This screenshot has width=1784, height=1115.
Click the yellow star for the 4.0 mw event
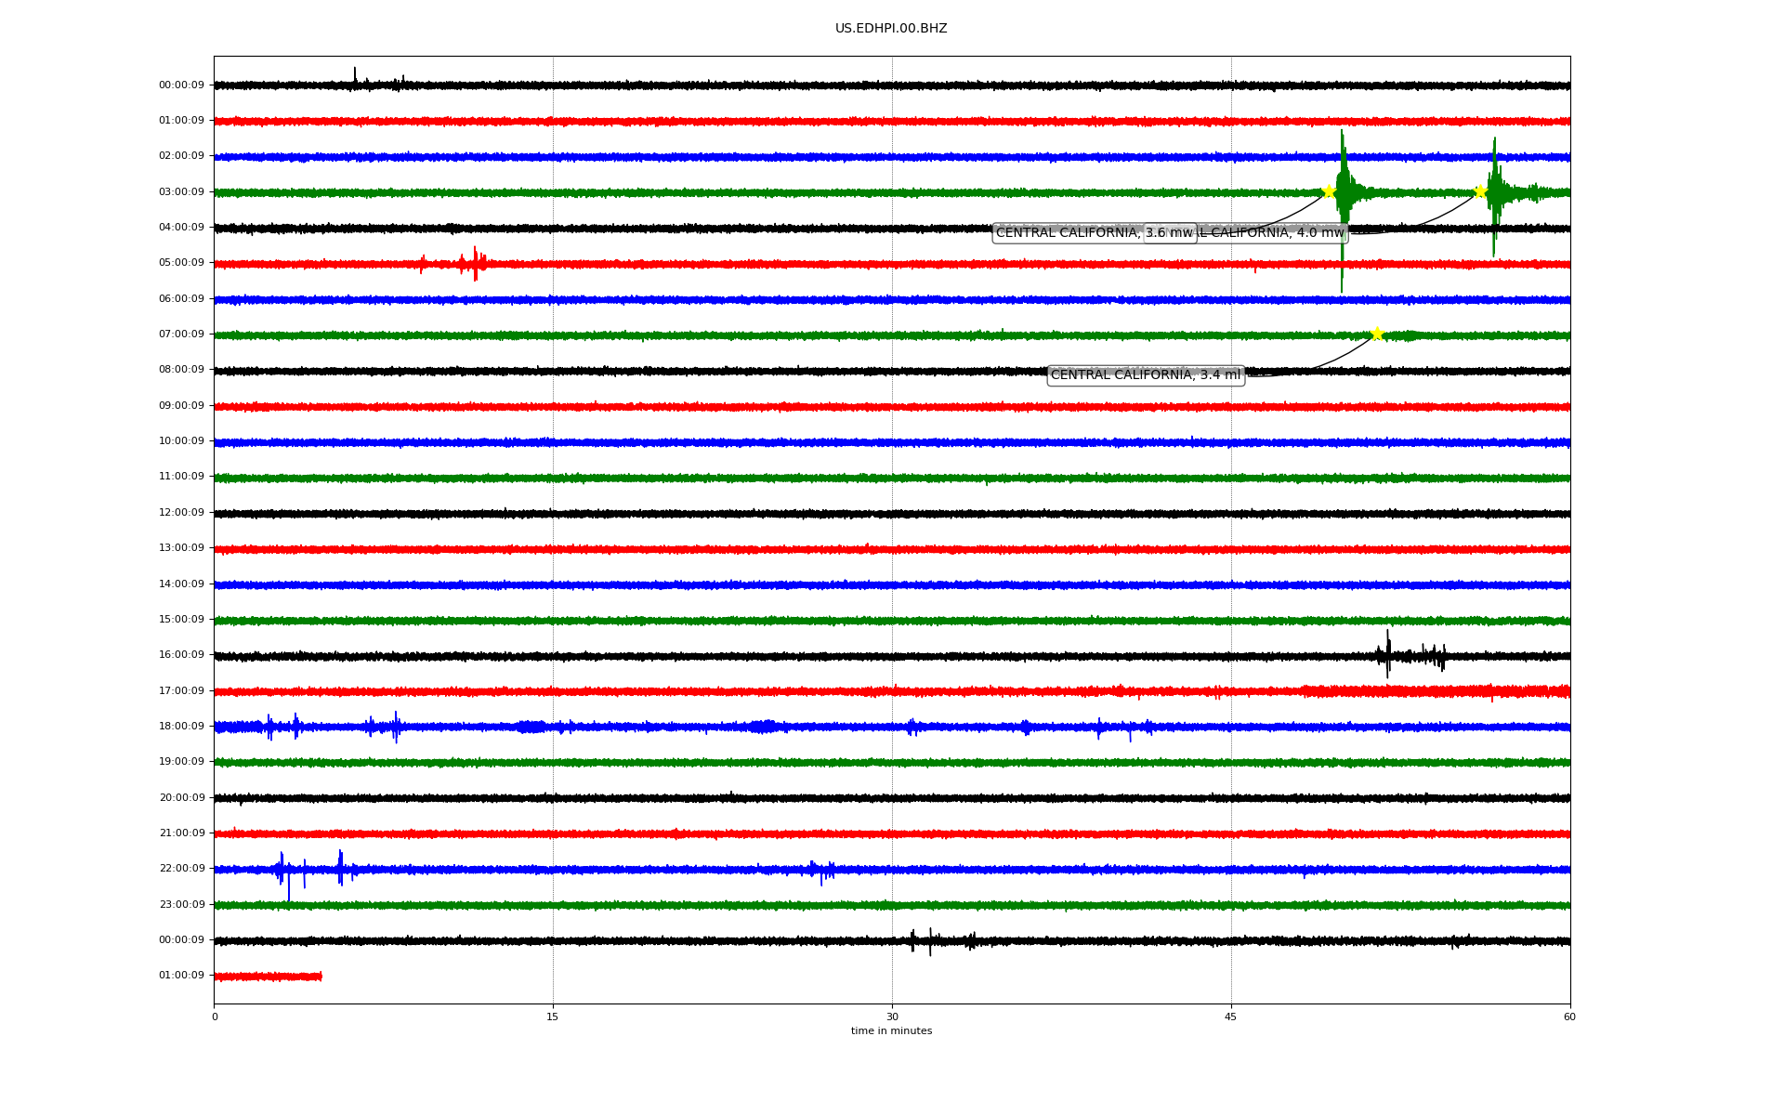tap(1480, 192)
